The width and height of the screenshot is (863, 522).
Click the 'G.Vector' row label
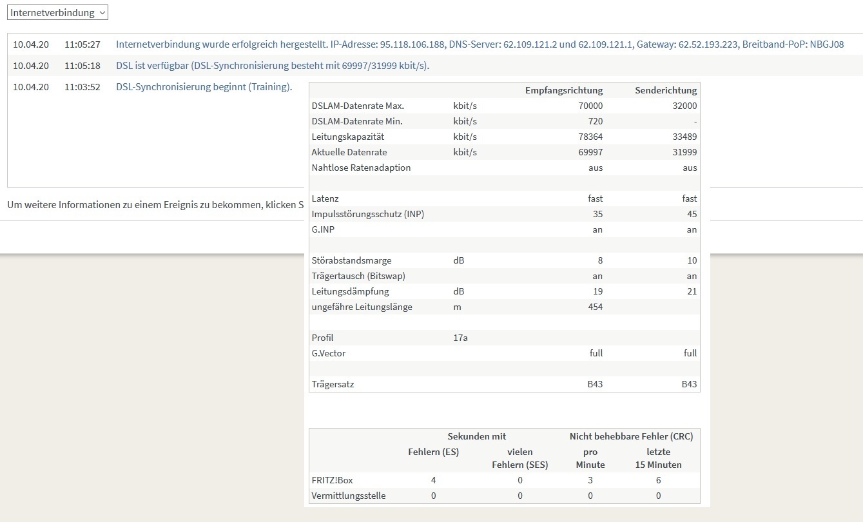click(329, 353)
